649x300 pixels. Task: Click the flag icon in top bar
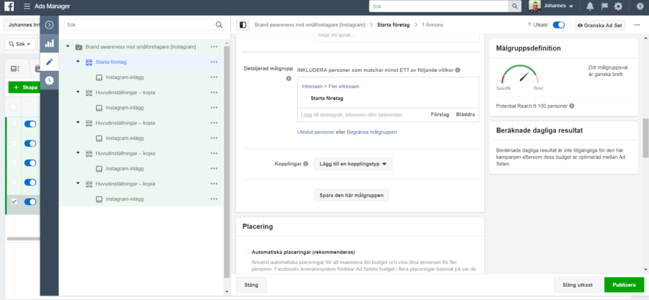604,6
